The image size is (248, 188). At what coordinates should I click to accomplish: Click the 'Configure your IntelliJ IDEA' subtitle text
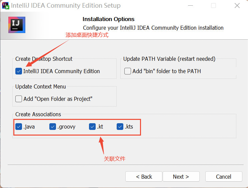153,28
